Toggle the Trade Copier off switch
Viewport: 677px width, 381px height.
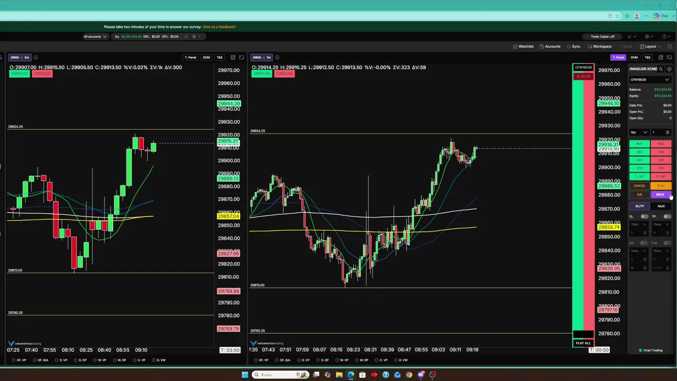click(x=602, y=37)
